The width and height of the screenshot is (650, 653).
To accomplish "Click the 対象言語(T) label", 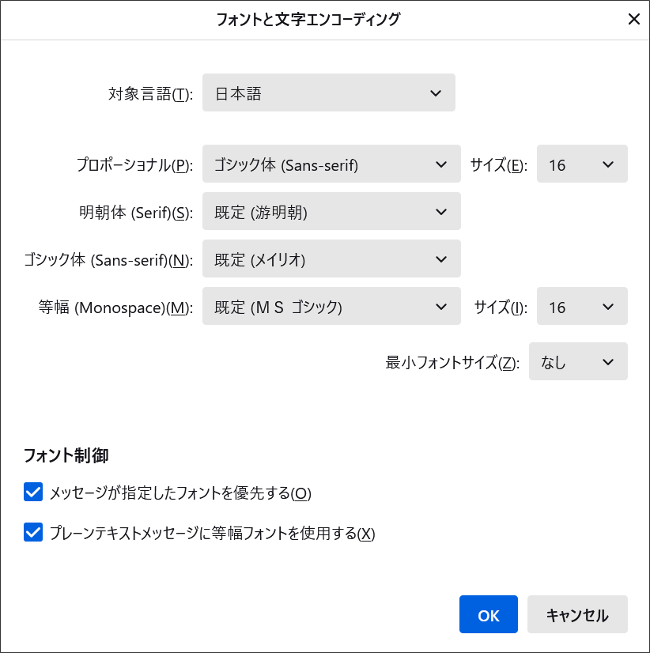I will [151, 94].
